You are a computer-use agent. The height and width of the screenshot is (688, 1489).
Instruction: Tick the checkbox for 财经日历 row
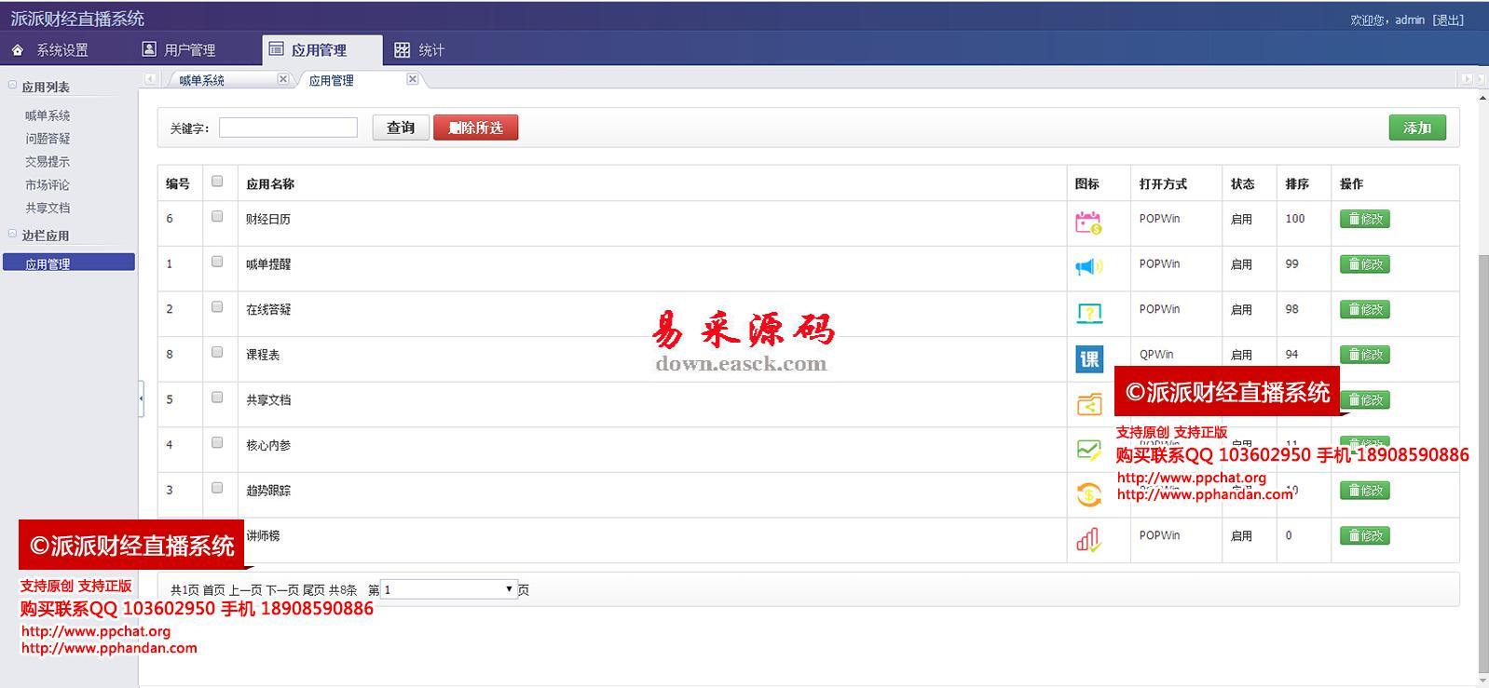217,216
